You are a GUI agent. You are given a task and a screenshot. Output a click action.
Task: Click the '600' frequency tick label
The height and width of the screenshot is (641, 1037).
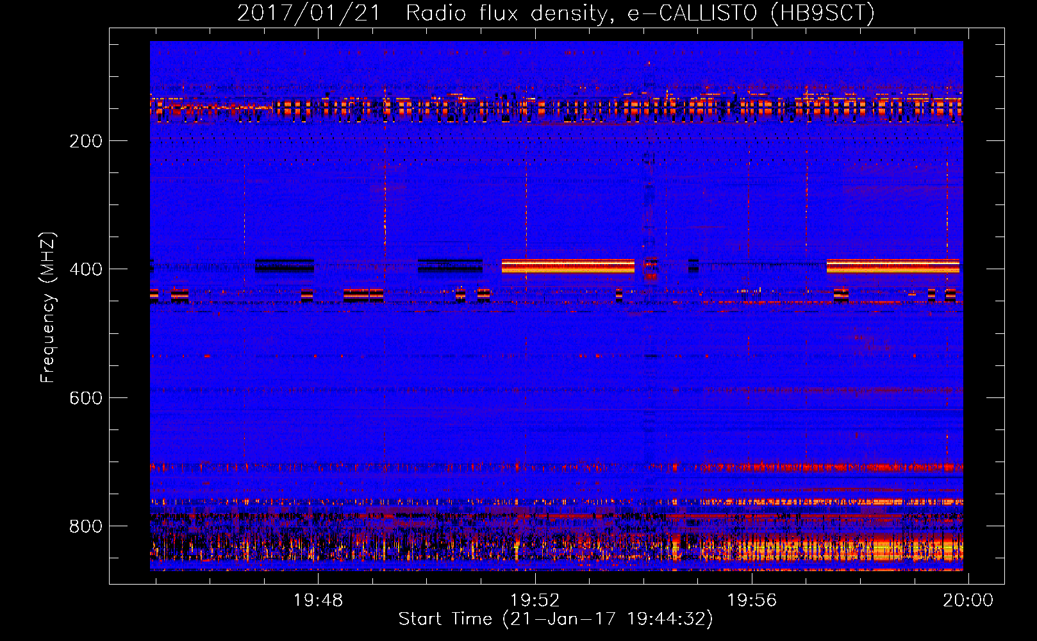click(x=86, y=398)
